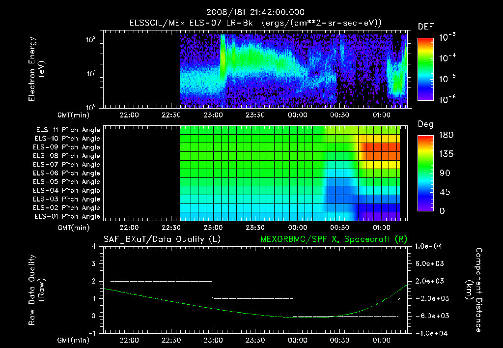This screenshot has height=348, width=503.
Task: Click the -1 tick on Raw Data Quality axis
Action: pyautogui.click(x=92, y=333)
